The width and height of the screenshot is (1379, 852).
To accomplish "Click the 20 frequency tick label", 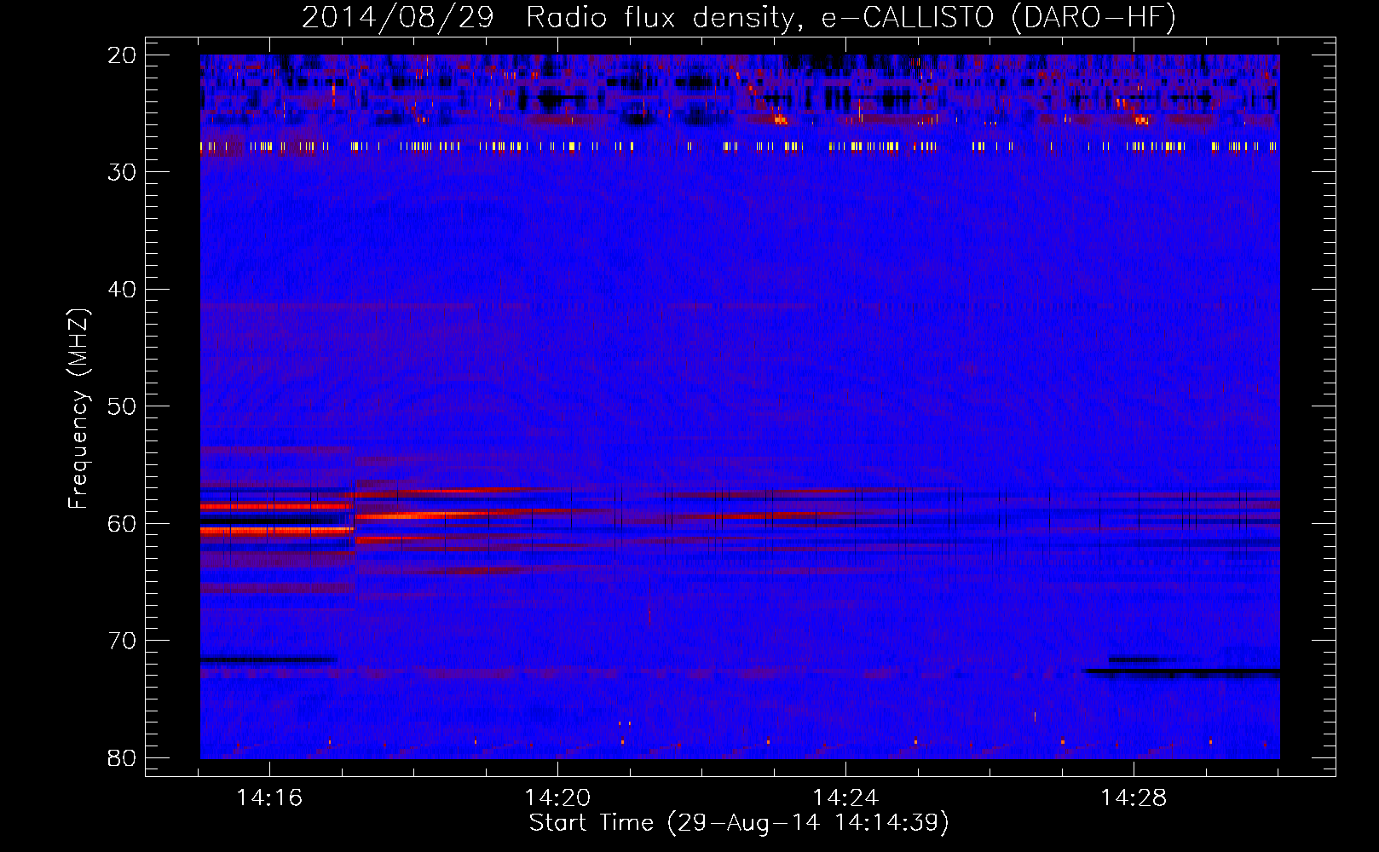I will pos(122,55).
